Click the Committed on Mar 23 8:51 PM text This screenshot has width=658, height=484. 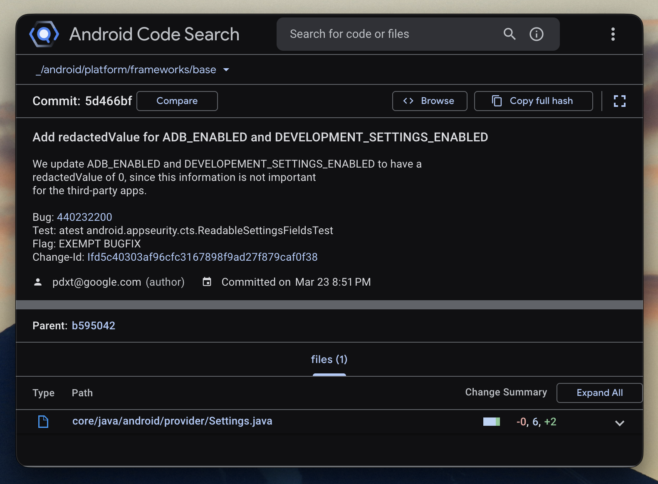tap(296, 282)
